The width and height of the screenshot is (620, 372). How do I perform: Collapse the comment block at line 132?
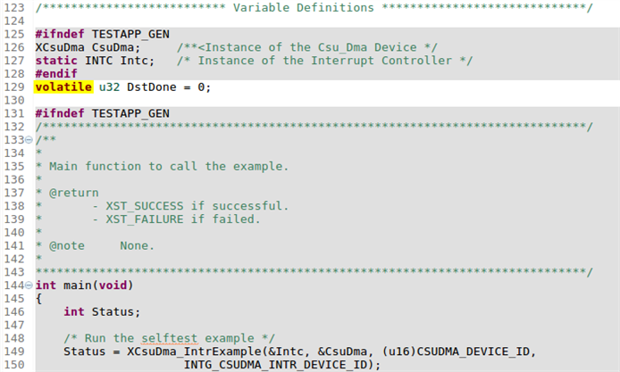29,140
